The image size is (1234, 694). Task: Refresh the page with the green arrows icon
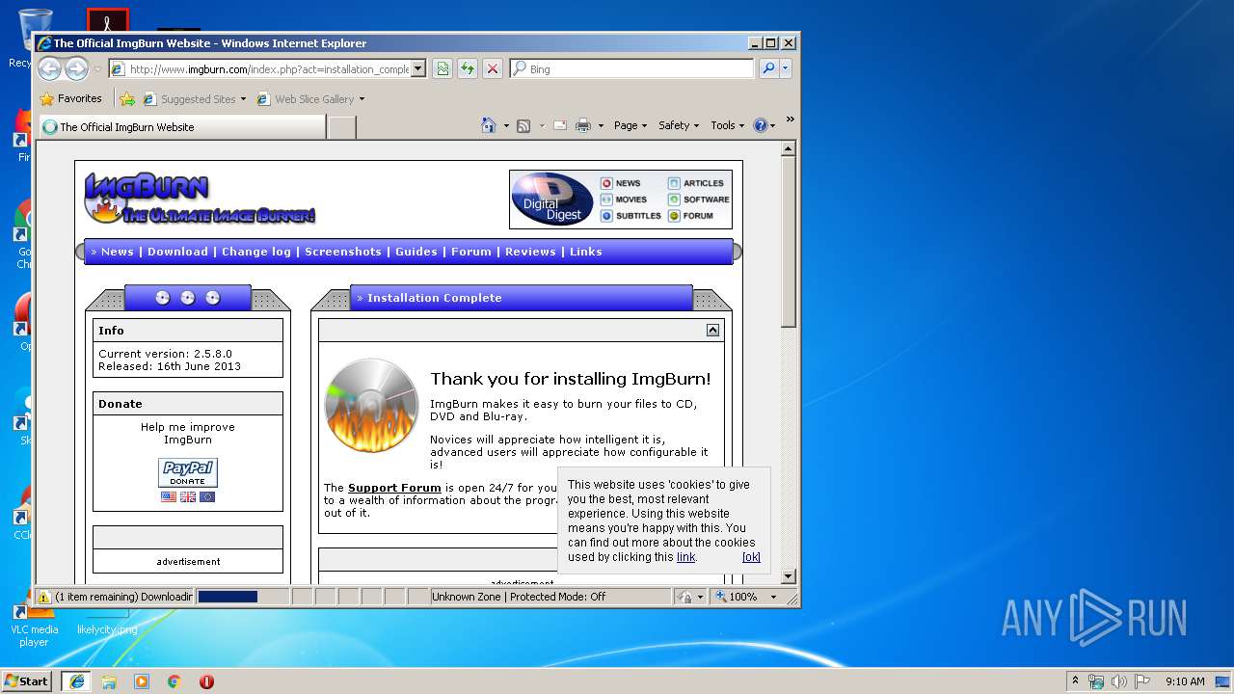click(x=468, y=68)
